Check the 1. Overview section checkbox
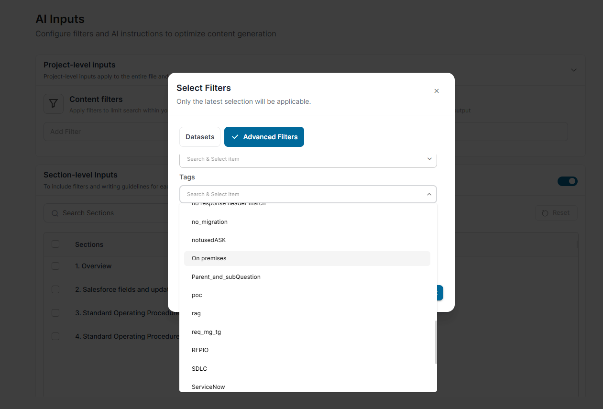This screenshot has width=603, height=409. 55,266
